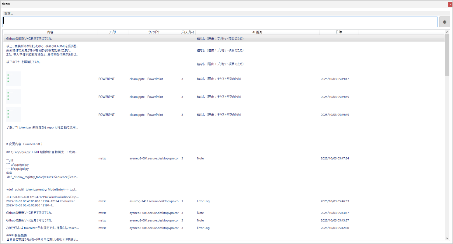
Task: Click the gear icon beside the search box
Action: [444, 22]
